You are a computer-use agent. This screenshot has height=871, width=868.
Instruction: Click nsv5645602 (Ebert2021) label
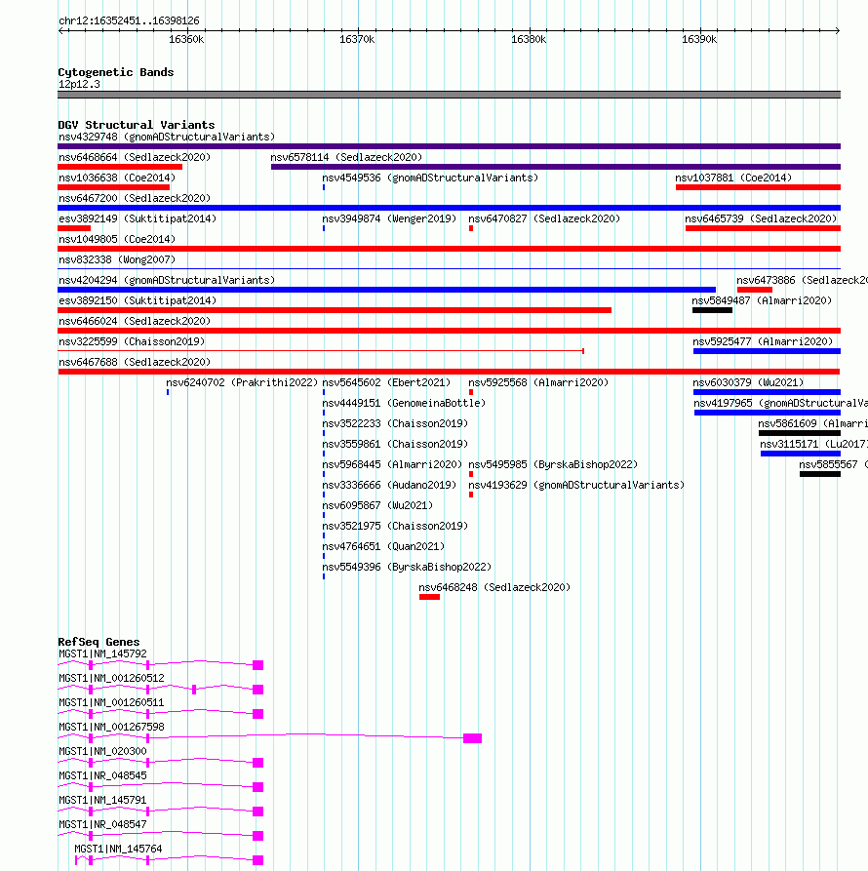point(386,382)
